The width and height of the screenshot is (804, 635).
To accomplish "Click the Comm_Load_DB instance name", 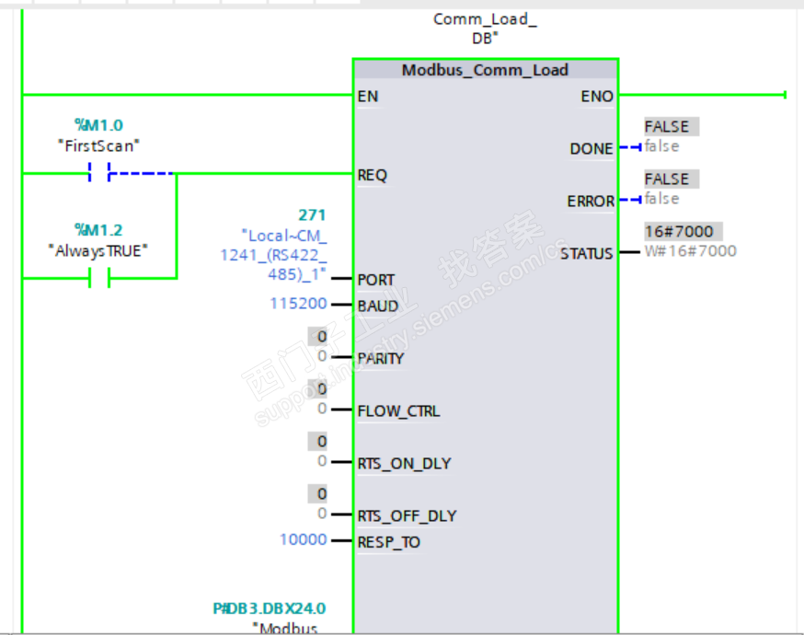I will pyautogui.click(x=485, y=29).
